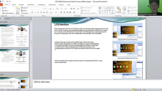The height and width of the screenshot is (91, 162).
Task: Open the Section dropdown
Action: pos(25,13)
